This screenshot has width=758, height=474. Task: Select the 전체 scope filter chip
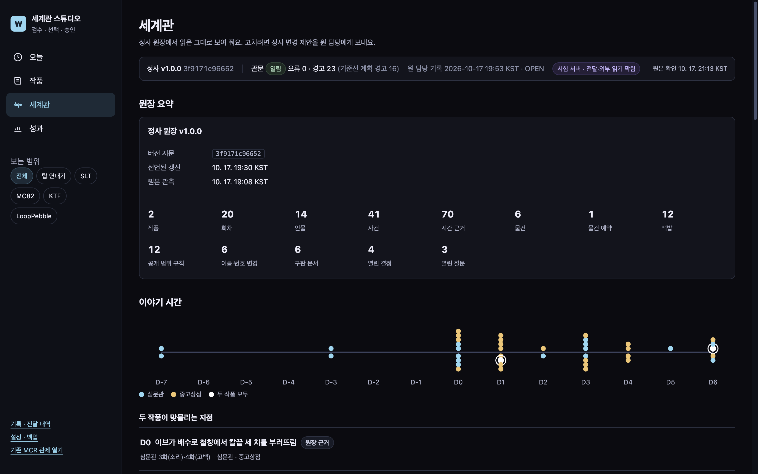[22, 176]
